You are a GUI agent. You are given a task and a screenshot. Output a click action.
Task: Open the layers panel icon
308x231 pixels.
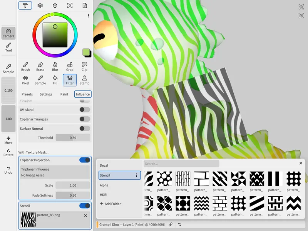40,5
